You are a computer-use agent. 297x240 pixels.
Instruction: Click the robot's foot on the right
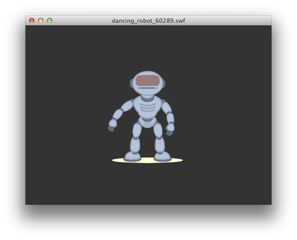(x=162, y=156)
